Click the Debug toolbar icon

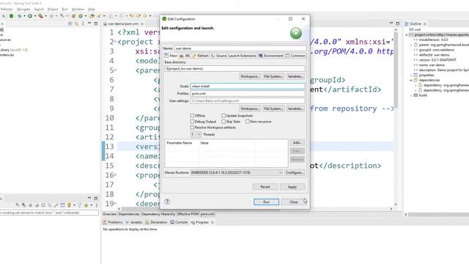pyautogui.click(x=20, y=16)
